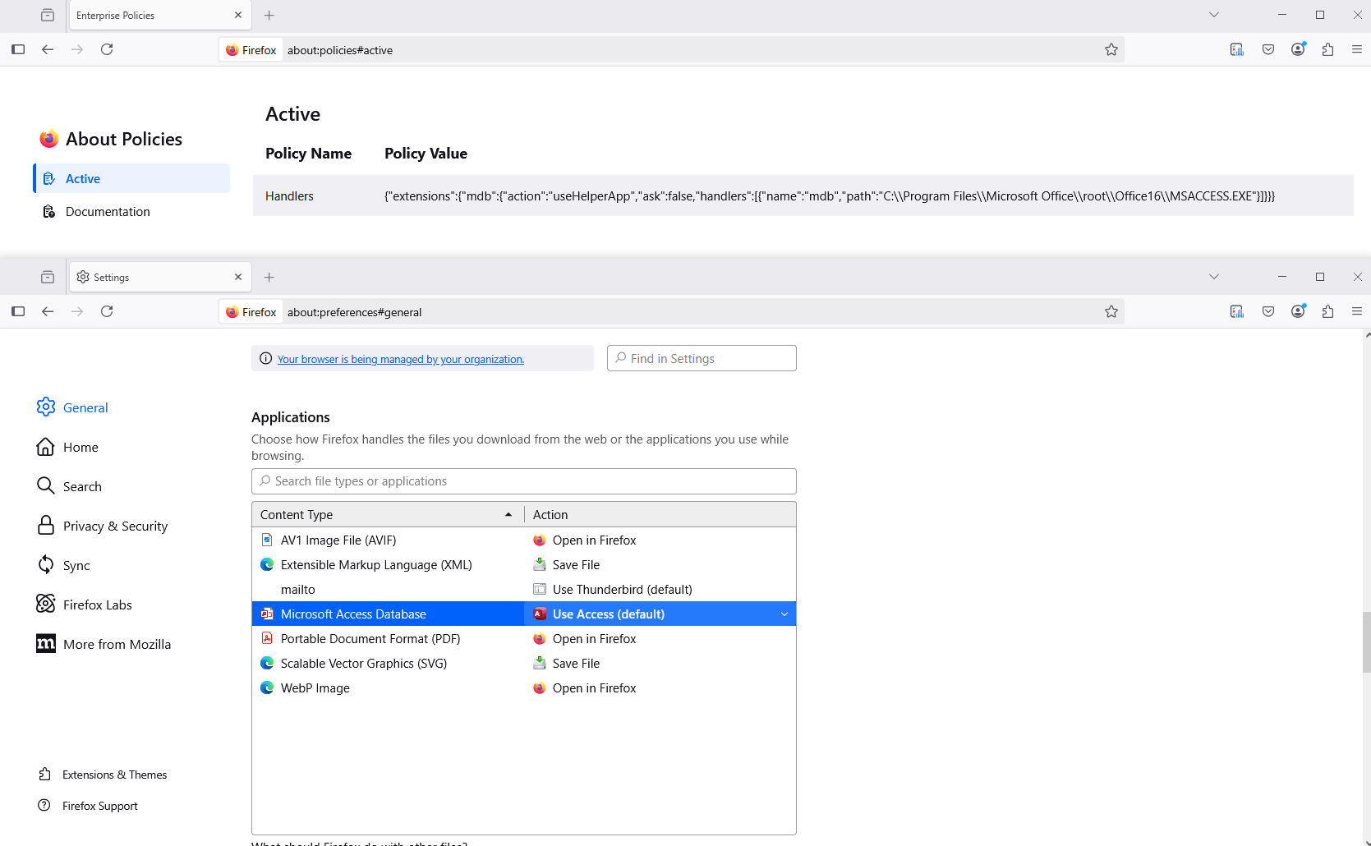Click the Settings page vertical scrollbar
Viewport: 1371px width, 846px height.
(1366, 642)
